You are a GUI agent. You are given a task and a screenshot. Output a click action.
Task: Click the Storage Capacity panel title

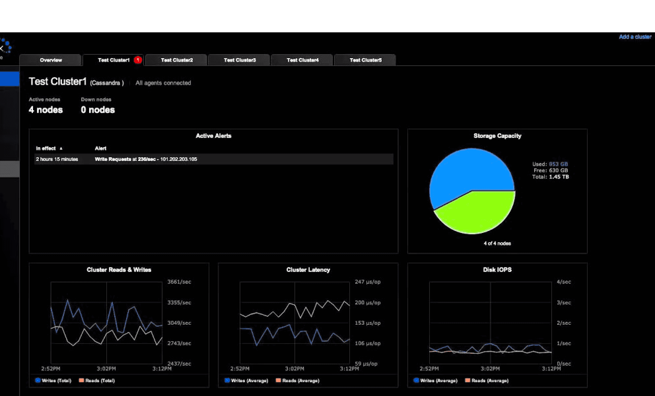click(x=497, y=136)
